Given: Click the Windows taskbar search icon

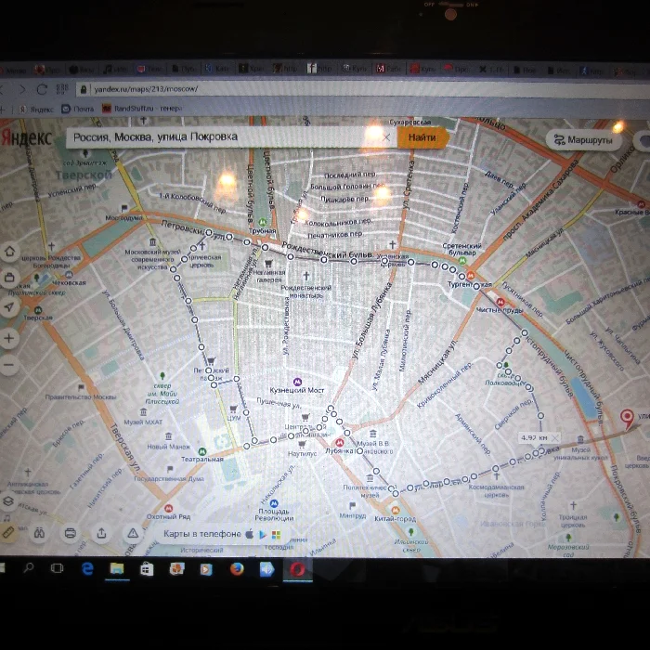Looking at the screenshot, I should (x=29, y=567).
